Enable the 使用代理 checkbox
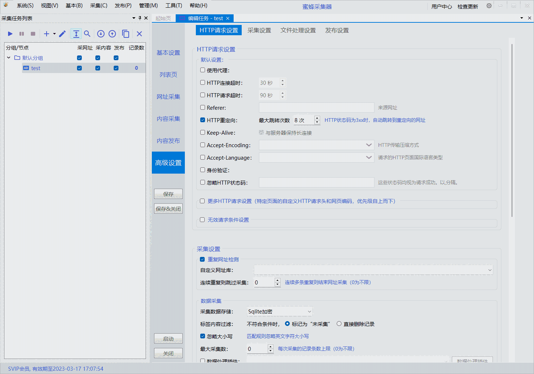Screen dimensions: 534x374 [x=202, y=70]
